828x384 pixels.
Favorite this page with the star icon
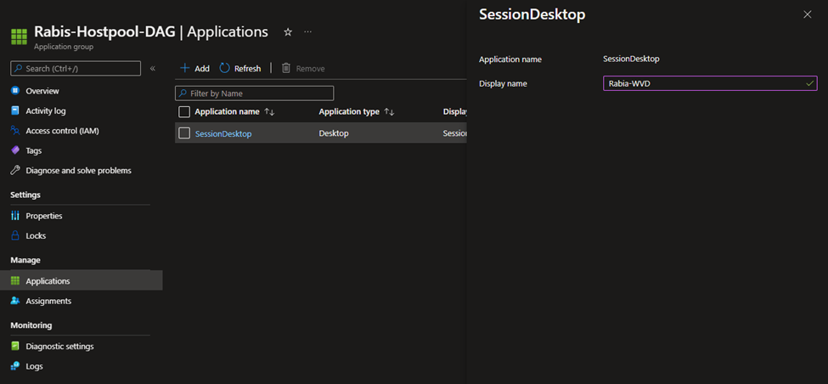(288, 32)
